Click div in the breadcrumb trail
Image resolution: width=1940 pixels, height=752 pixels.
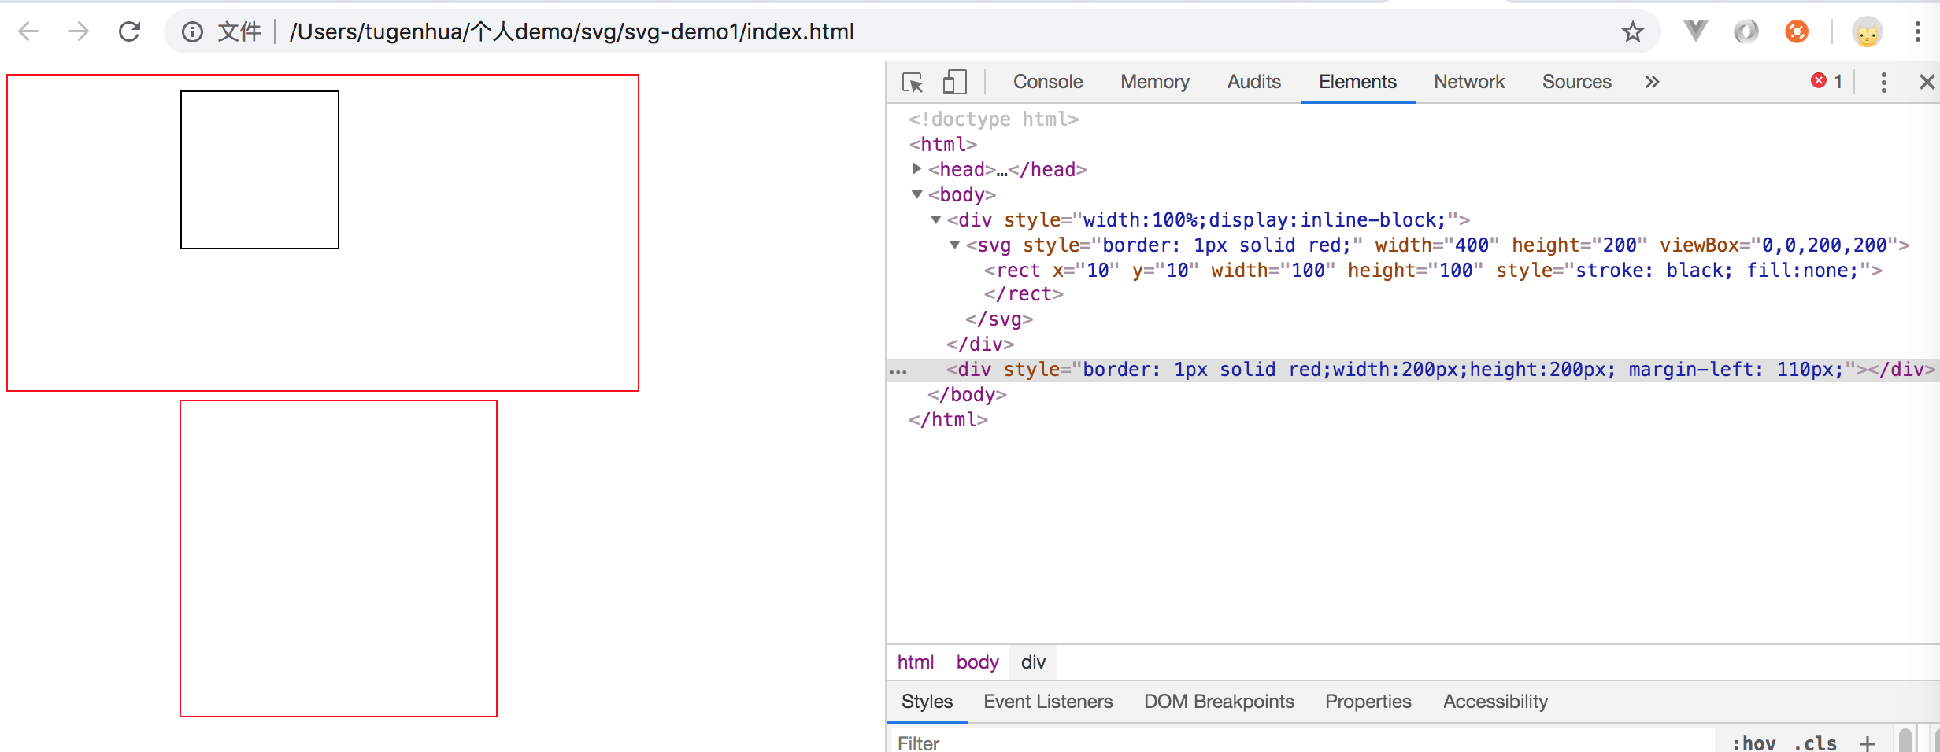[x=1033, y=662]
